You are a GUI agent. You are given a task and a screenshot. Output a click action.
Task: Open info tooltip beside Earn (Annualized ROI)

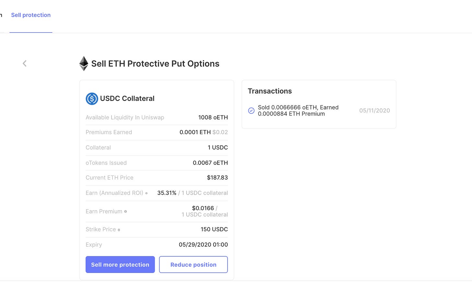click(147, 193)
